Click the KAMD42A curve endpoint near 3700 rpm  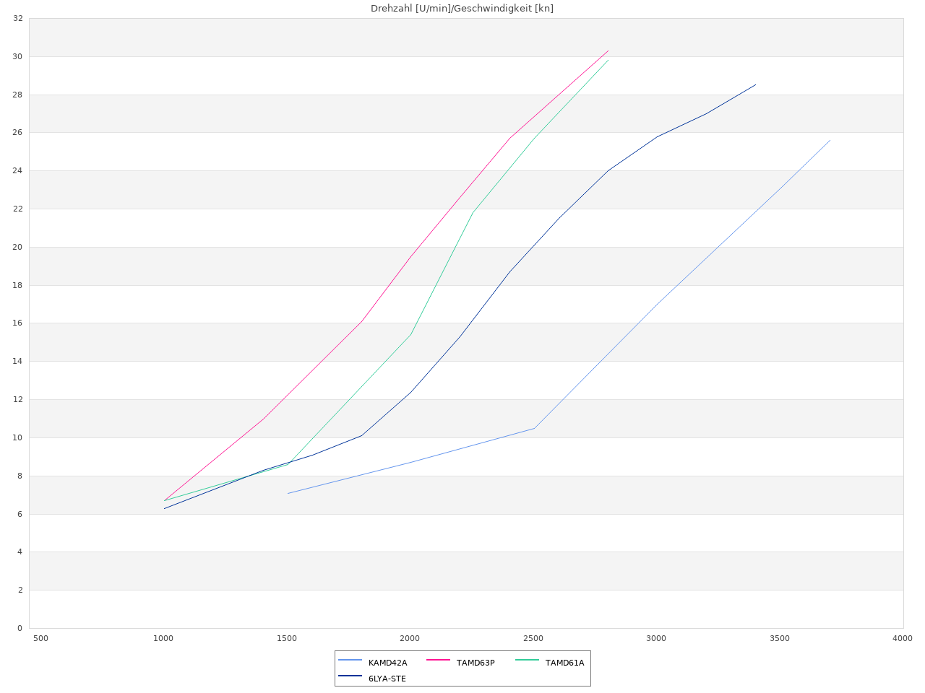click(x=830, y=140)
